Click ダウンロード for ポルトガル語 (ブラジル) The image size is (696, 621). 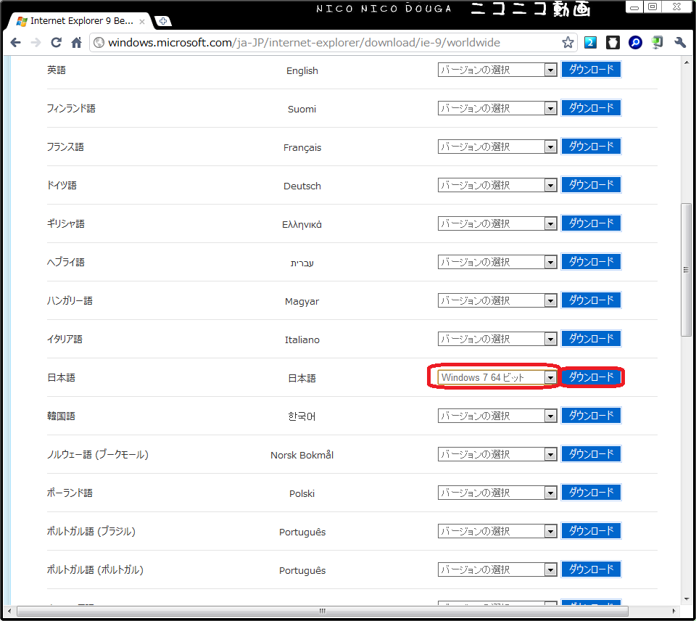(x=592, y=530)
